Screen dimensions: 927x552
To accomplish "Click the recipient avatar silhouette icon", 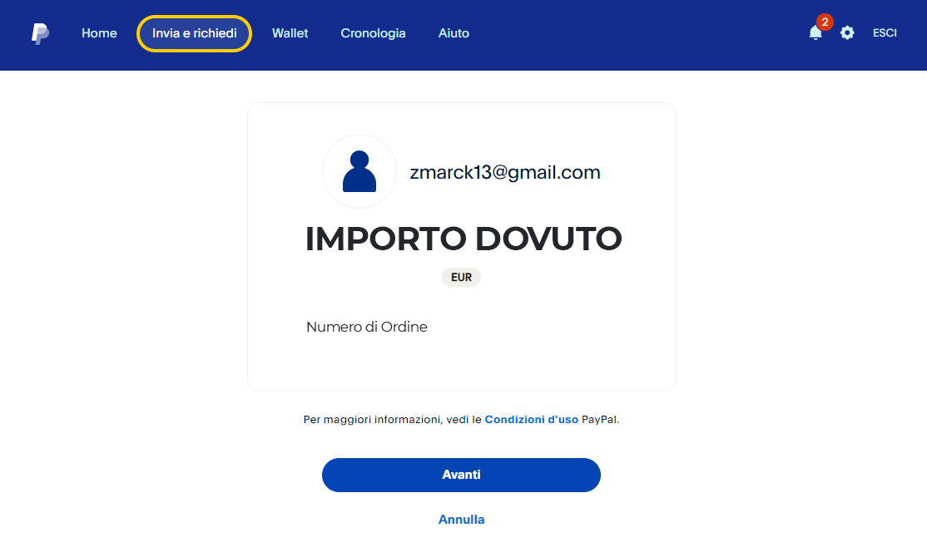I will point(359,171).
